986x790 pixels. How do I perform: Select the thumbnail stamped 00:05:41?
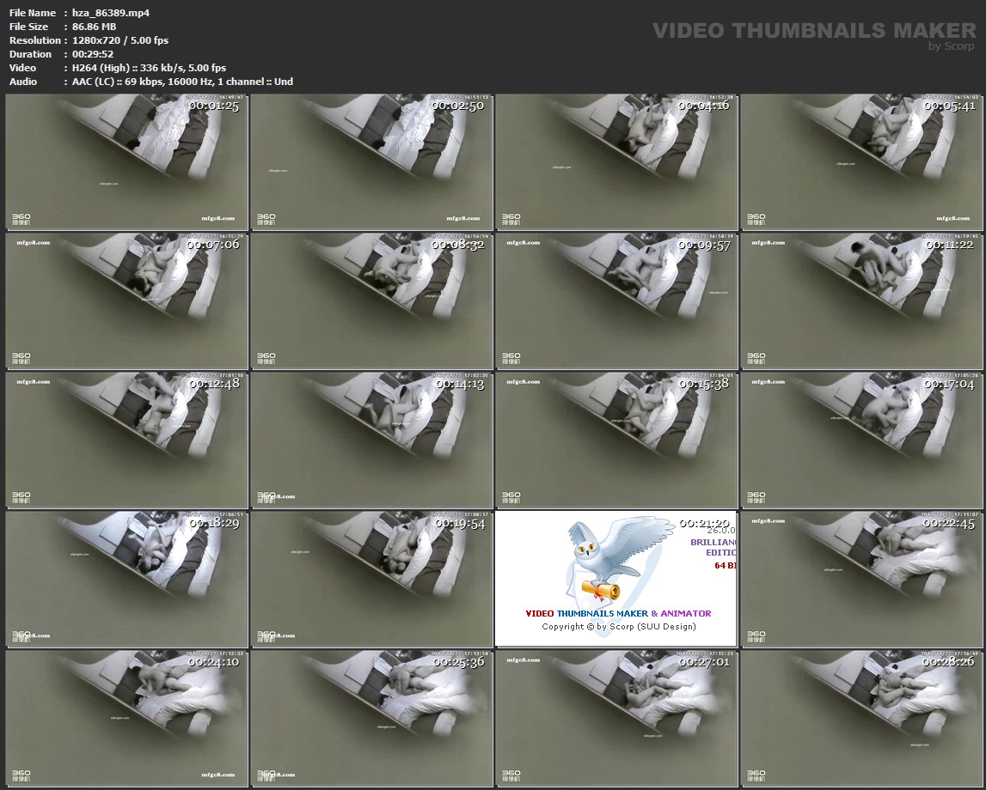click(862, 162)
